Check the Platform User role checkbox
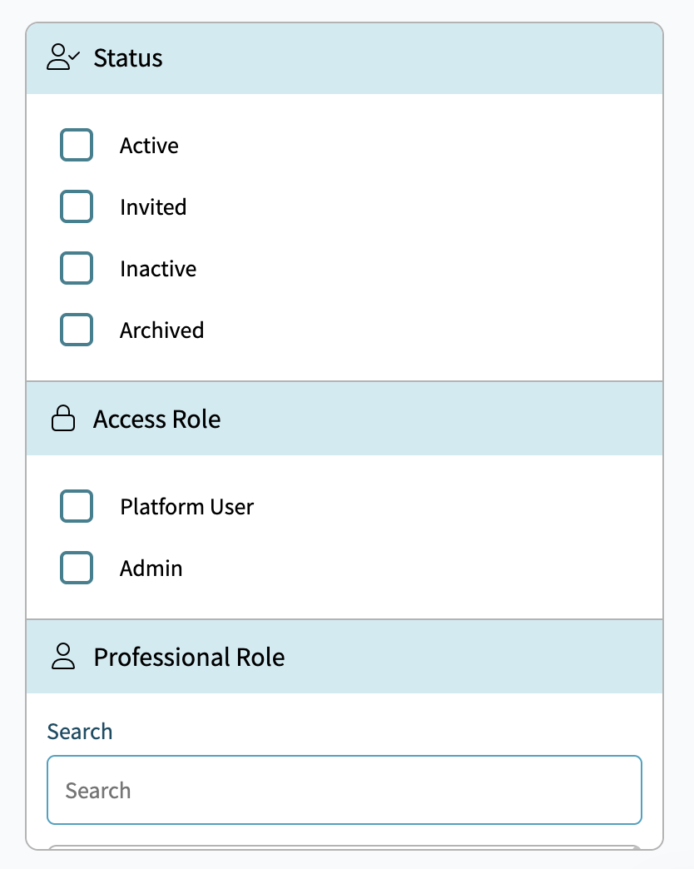This screenshot has width=694, height=869. [77, 506]
